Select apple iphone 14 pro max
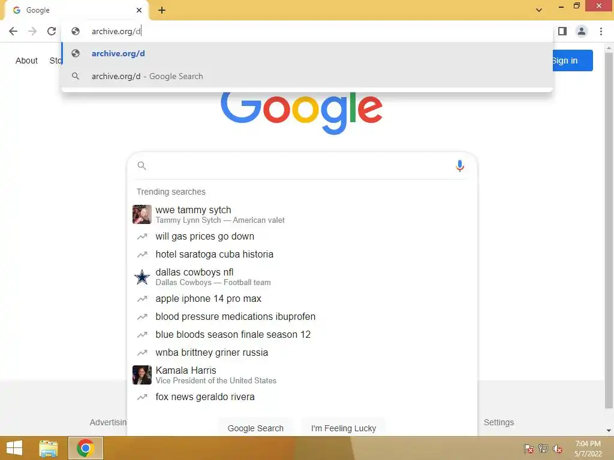This screenshot has height=460, width=614. [x=302, y=298]
